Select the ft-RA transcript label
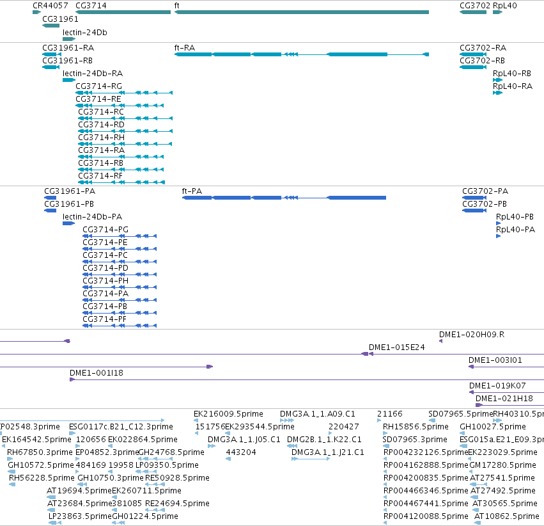The image size is (544, 526). [185, 48]
